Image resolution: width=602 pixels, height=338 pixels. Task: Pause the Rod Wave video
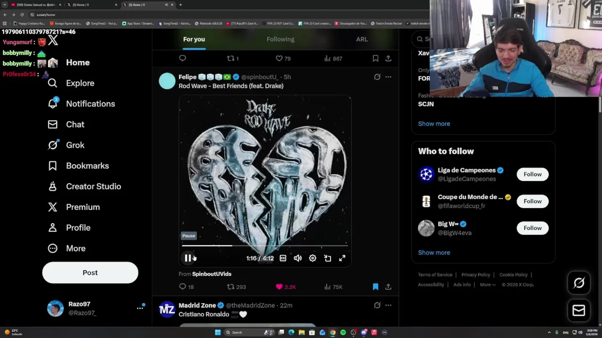pyautogui.click(x=188, y=258)
